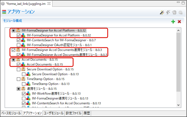The height and width of the screenshot is (117, 187).
Task: Click module icon of IM-ContentsSearch for IM-FormaDesigner
Action: (23, 40)
